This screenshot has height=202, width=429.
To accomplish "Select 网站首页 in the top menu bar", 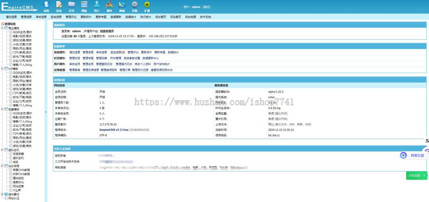I will point(176,17).
